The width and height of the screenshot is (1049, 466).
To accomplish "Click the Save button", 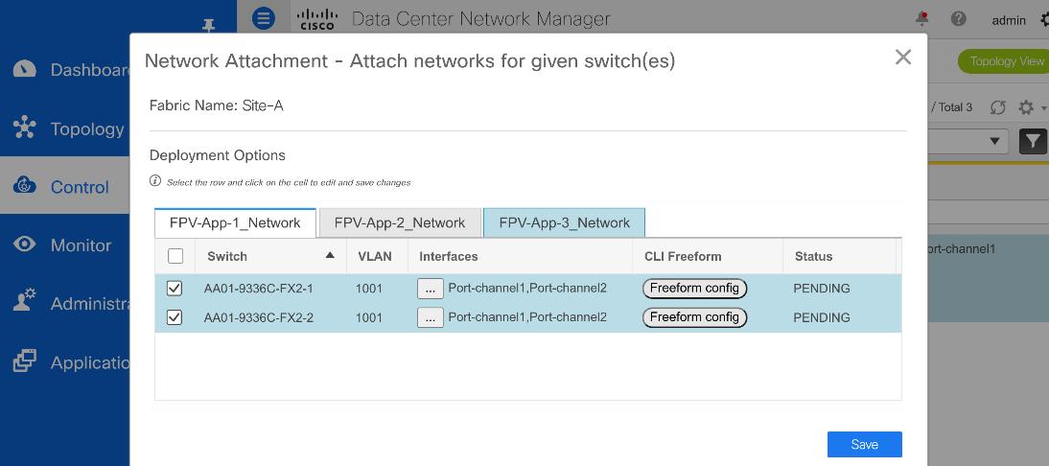I will (864, 445).
